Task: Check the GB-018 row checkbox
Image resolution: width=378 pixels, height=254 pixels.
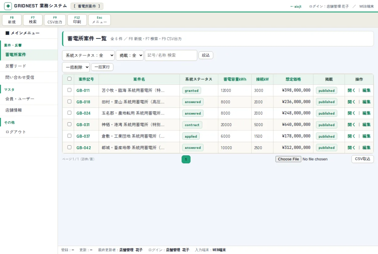Action: point(69,101)
